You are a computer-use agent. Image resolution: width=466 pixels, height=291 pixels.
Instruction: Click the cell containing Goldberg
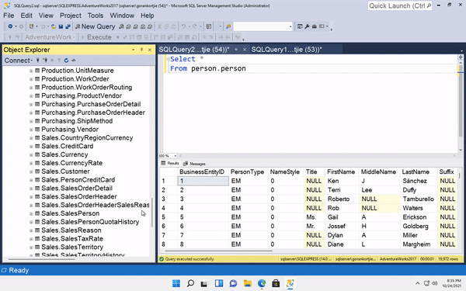(419, 226)
